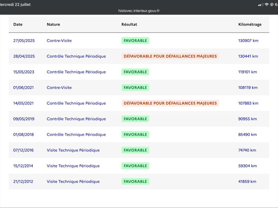Screen dimensions: 278x208
Task: Tap the date text in status bar
Action: coord(15,5)
